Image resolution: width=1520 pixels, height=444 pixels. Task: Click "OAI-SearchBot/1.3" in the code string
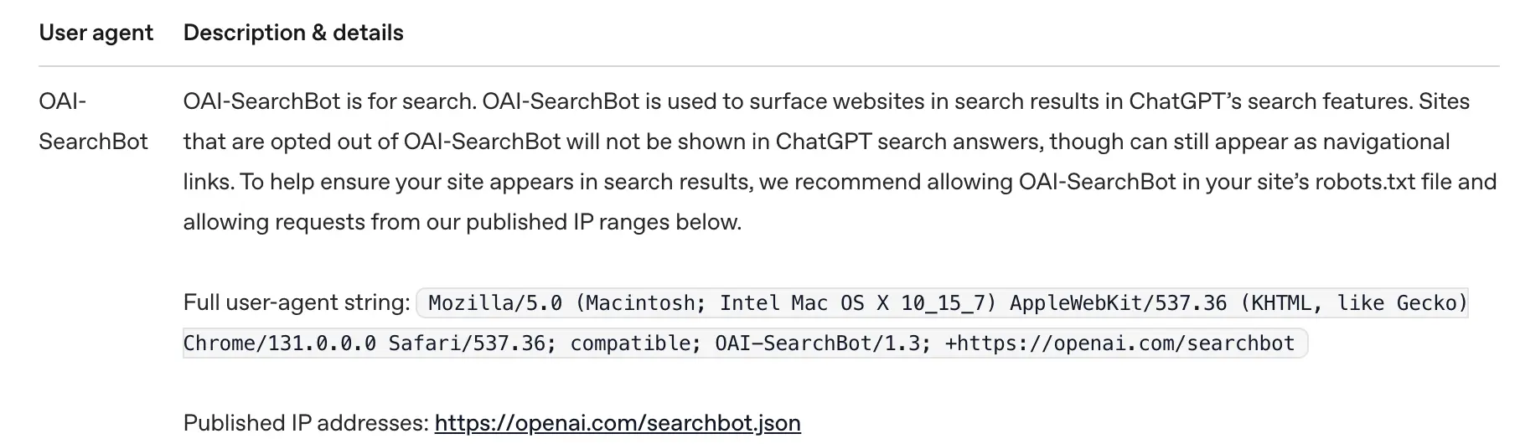[x=822, y=343]
